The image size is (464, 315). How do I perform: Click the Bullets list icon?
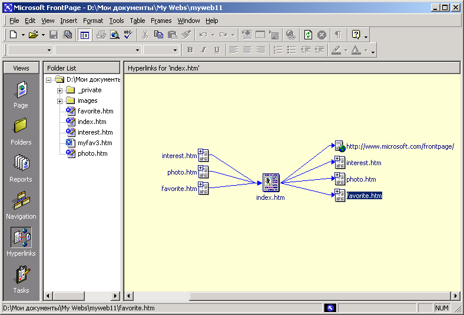291,50
